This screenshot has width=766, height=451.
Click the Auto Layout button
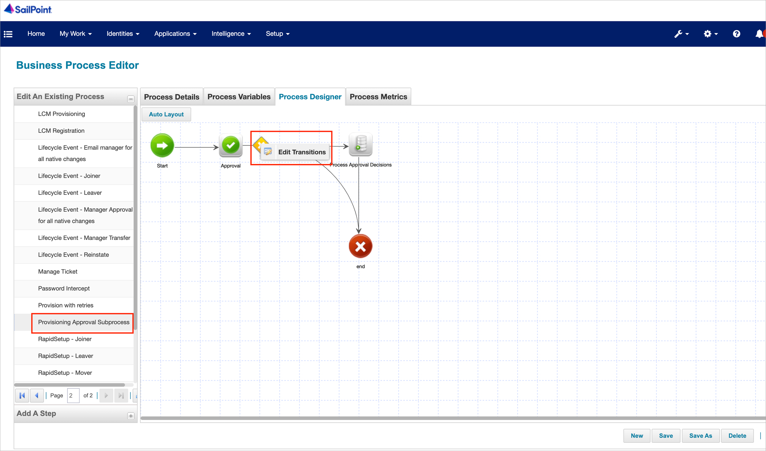166,114
